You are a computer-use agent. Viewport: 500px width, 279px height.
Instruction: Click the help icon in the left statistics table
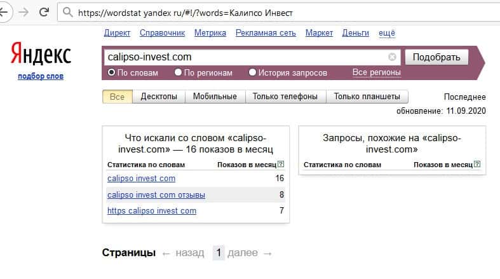(281, 165)
